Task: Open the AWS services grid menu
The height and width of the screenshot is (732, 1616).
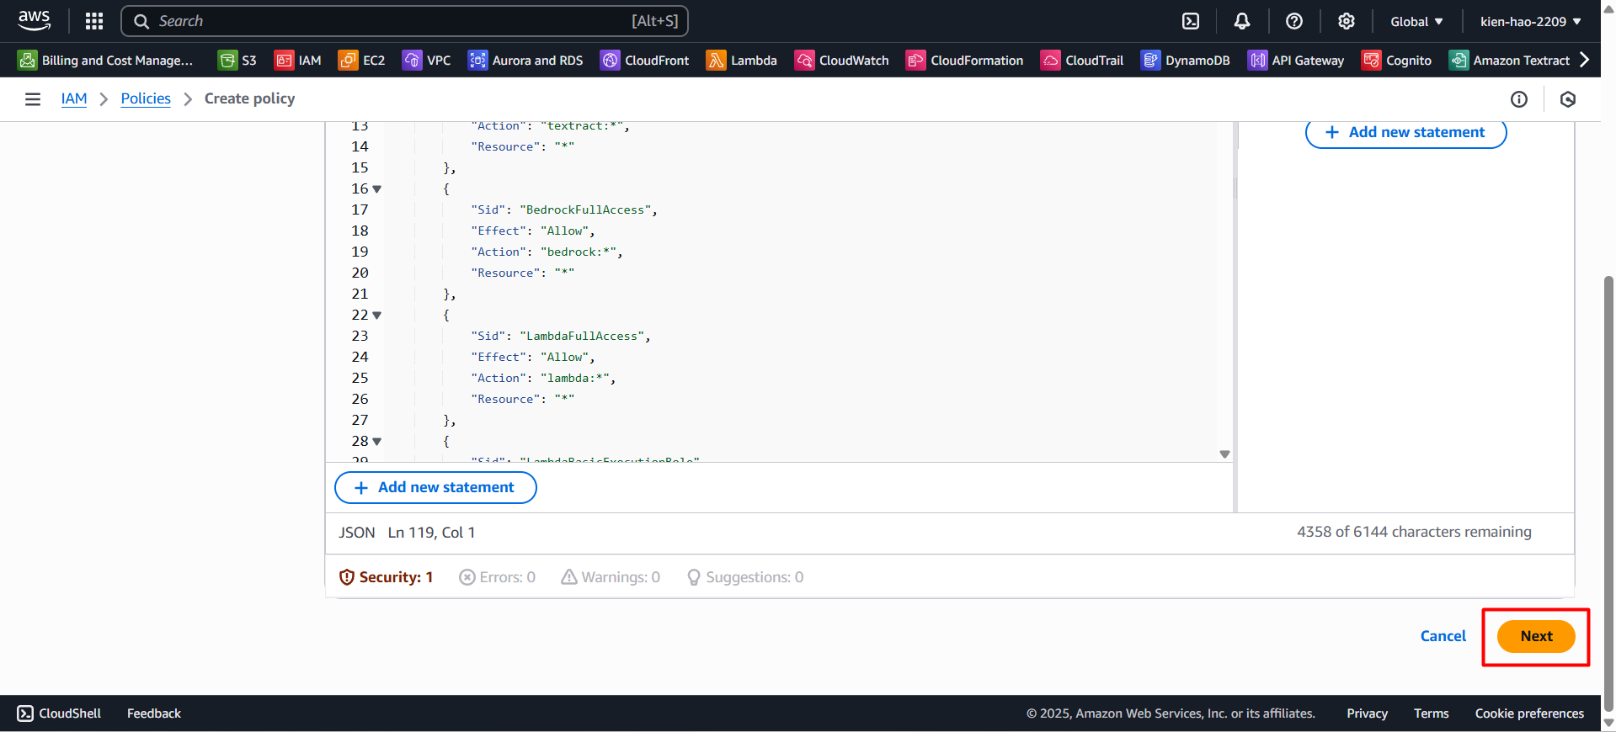Action: coord(94,21)
